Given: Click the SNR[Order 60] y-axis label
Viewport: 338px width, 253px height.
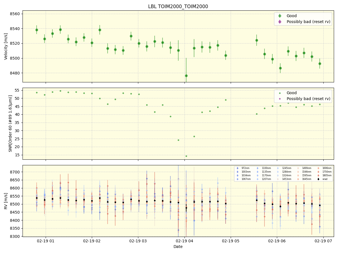Looking at the screenshot, I should tap(10, 123).
